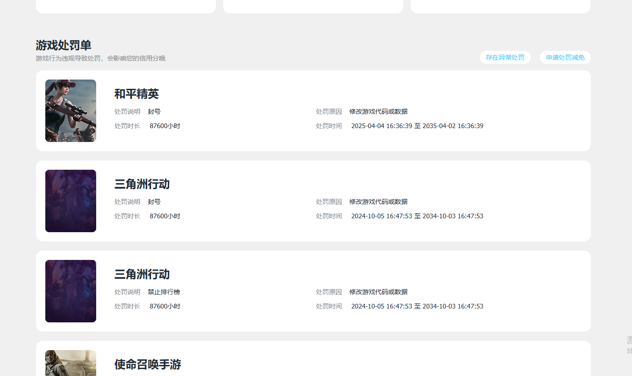Image resolution: width=632 pixels, height=376 pixels.
Task: Select the 禁止排行榜 penalty description
Action: click(164, 292)
